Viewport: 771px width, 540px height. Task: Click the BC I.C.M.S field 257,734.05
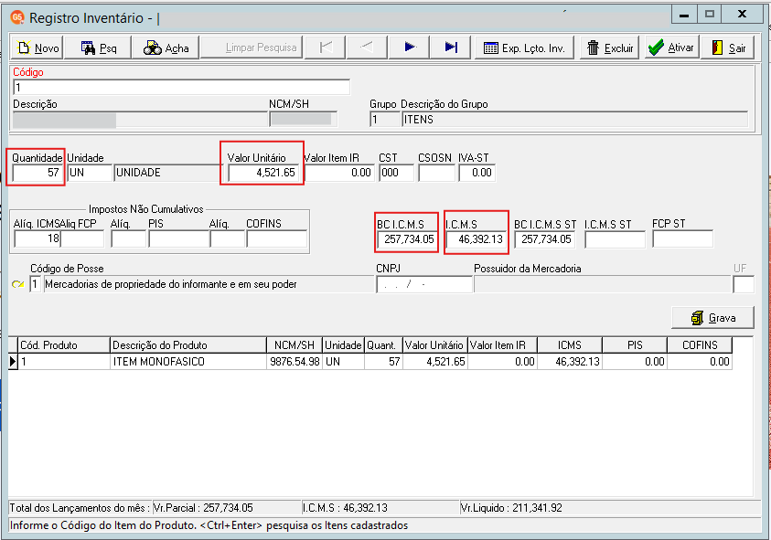[407, 239]
